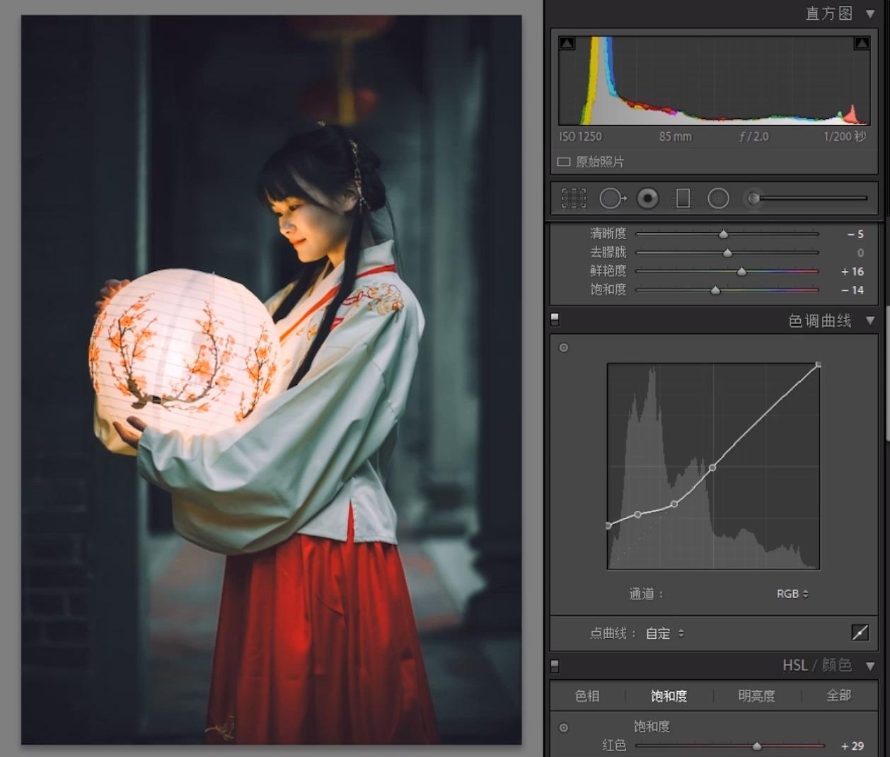This screenshot has width=890, height=757.
Task: Select the Graduated Filter tool
Action: tap(683, 198)
